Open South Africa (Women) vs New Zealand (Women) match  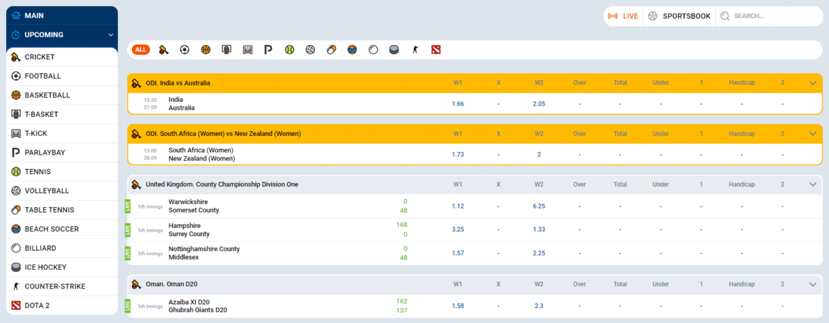[x=202, y=155]
